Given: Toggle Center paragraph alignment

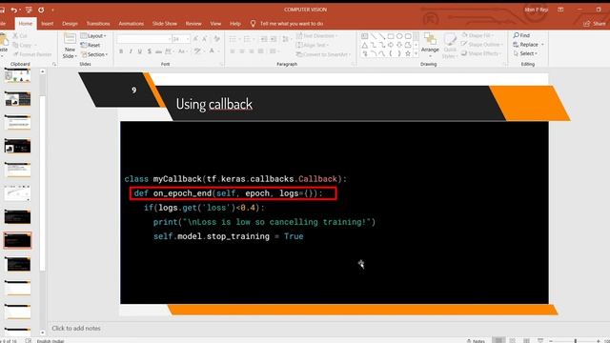Looking at the screenshot, I should pyautogui.click(x=242, y=51).
